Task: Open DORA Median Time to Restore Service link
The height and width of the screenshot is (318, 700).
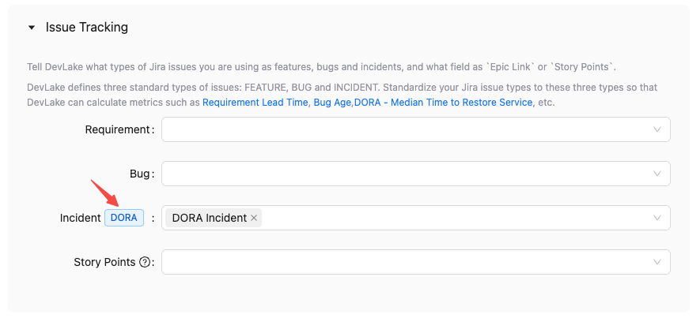Action: [x=443, y=103]
